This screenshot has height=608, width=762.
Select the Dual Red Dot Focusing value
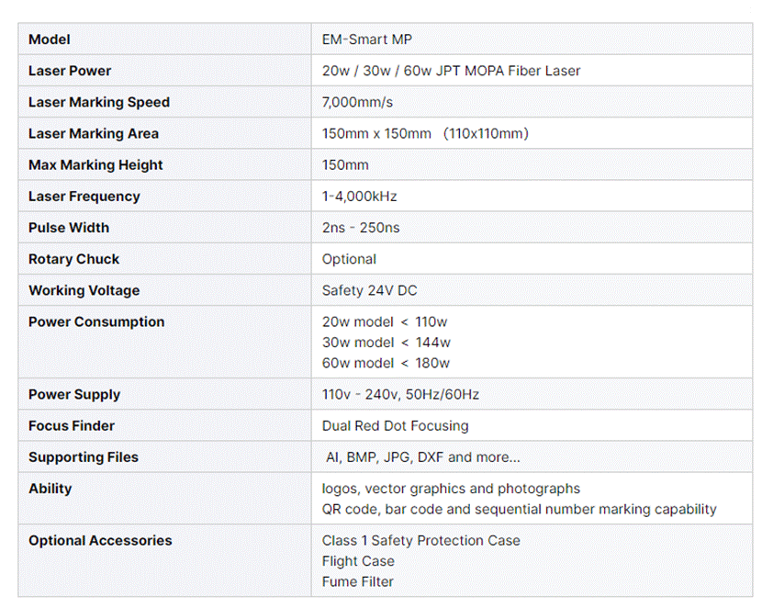tap(395, 426)
